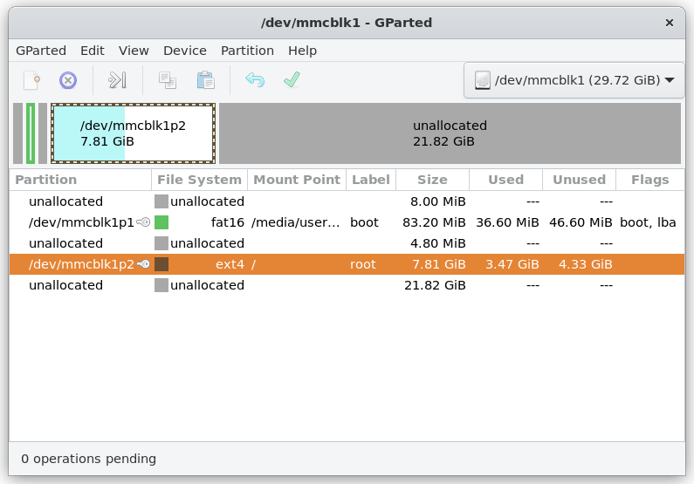The height and width of the screenshot is (484, 694).
Task: Click the Apply all operations checkmark
Action: point(292,81)
